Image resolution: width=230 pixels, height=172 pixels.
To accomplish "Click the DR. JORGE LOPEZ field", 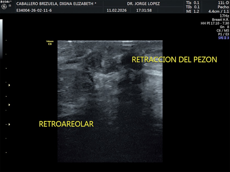I will (x=143, y=4).
